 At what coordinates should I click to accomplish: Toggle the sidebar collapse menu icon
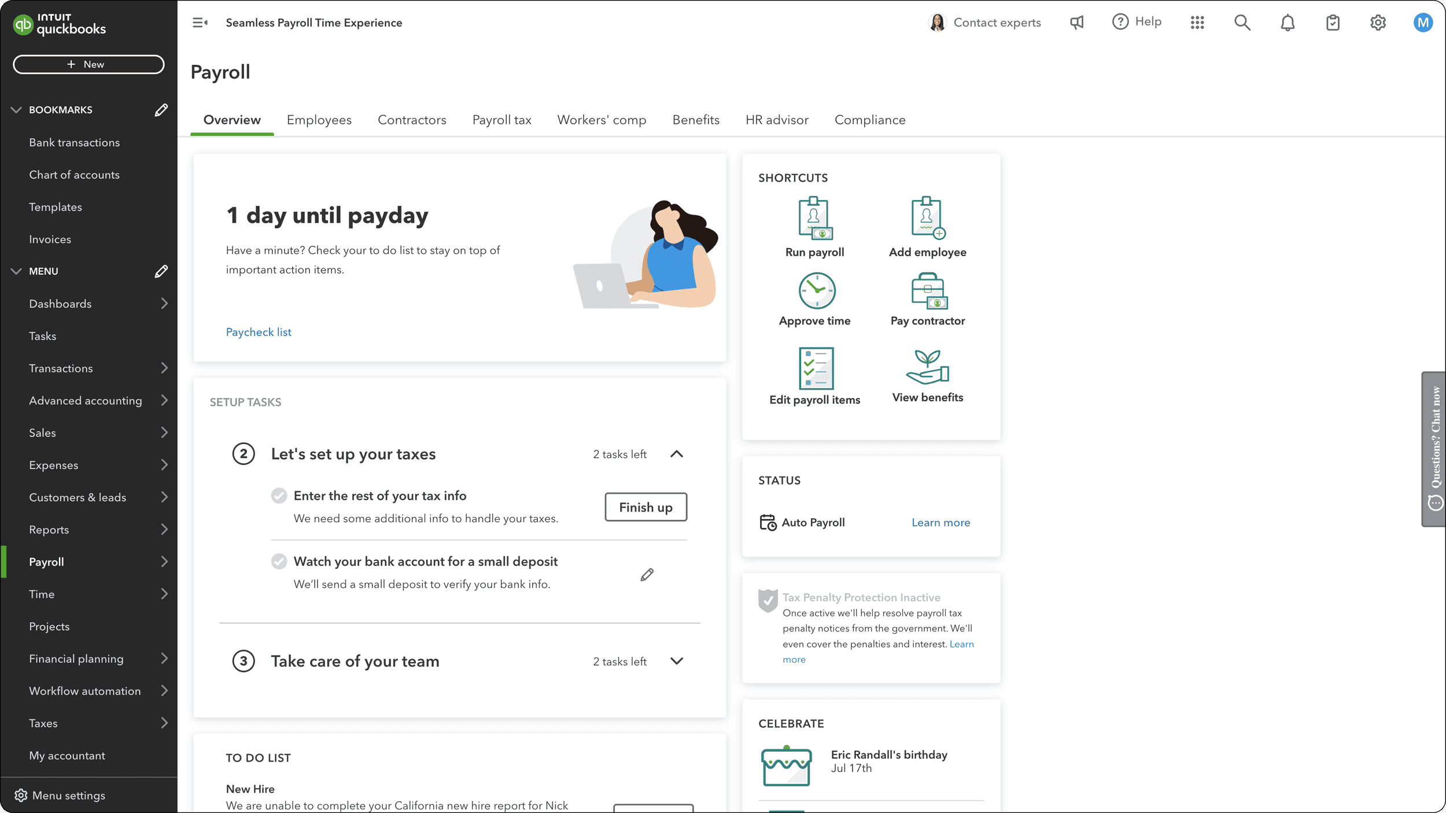pyautogui.click(x=200, y=23)
